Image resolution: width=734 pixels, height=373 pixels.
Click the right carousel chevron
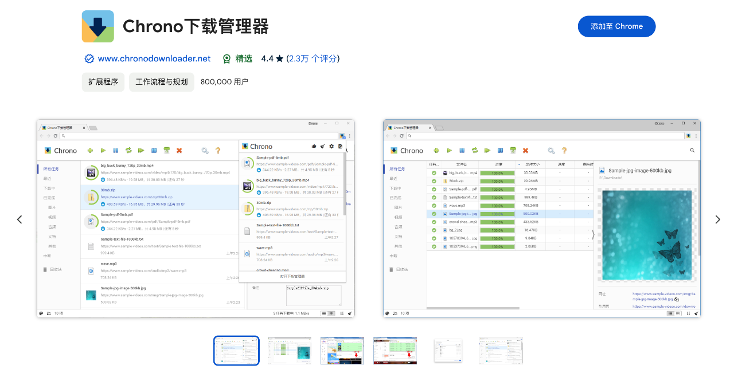(x=718, y=219)
